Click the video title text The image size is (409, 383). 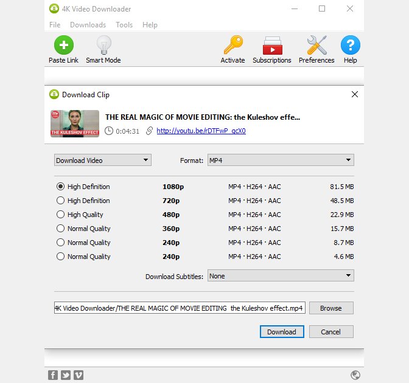pyautogui.click(x=203, y=117)
